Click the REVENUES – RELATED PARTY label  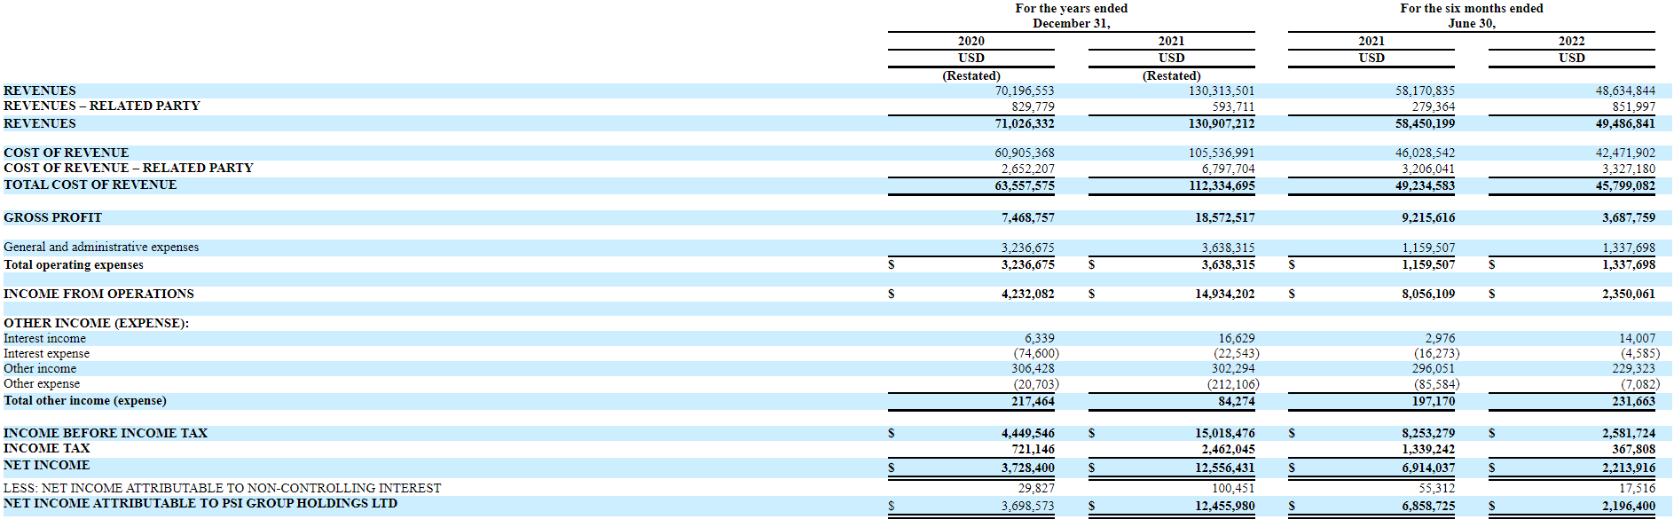point(101,106)
